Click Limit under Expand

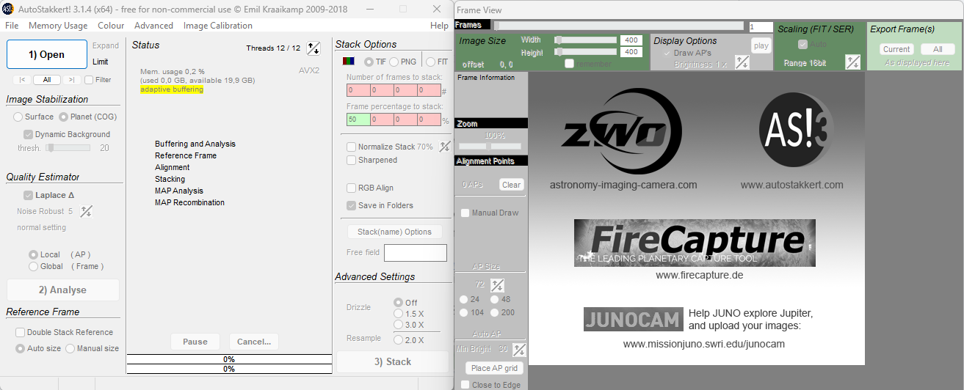click(101, 62)
